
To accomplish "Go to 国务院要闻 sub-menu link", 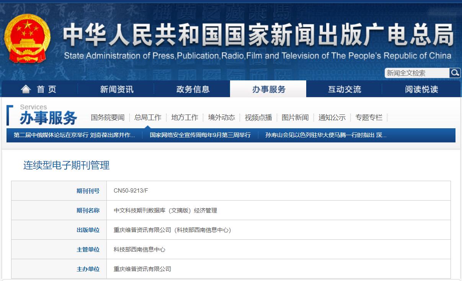I will pos(108,118).
